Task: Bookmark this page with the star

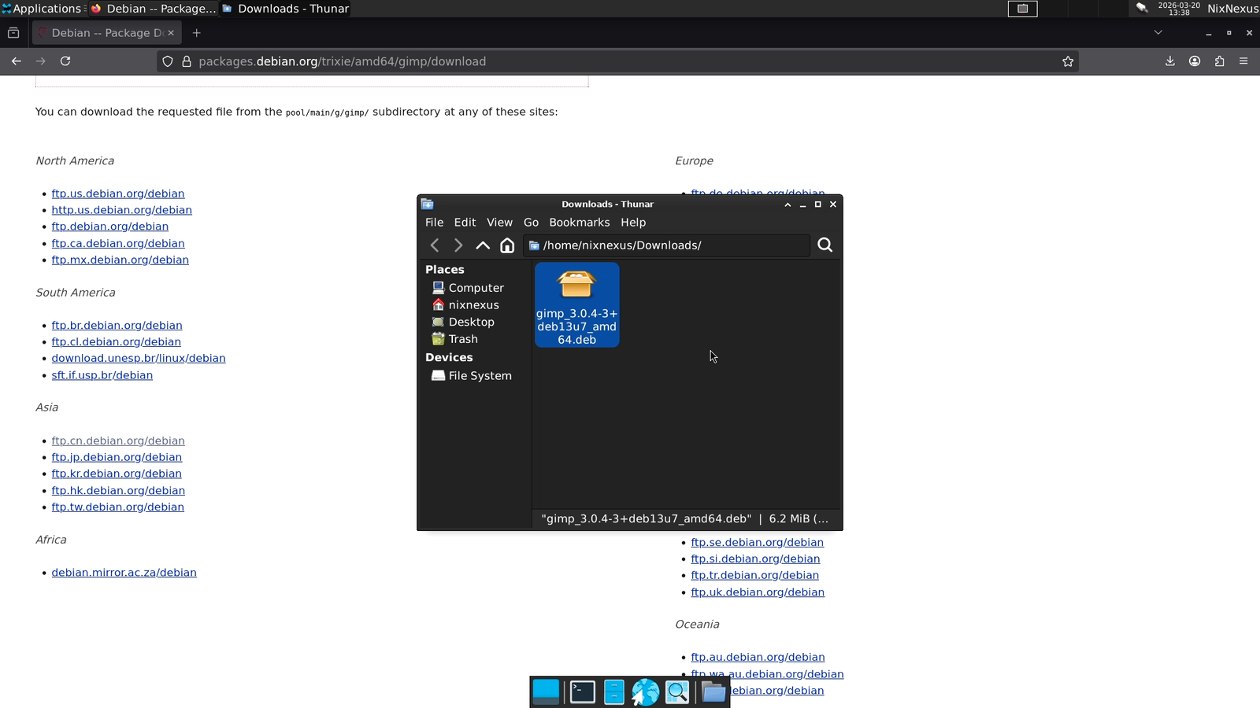Action: (1068, 61)
